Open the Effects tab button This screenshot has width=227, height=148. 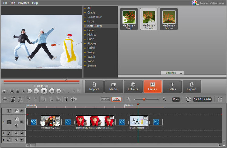click(x=133, y=87)
